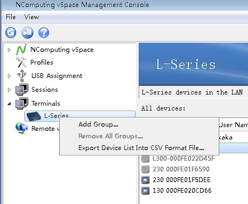Click the USB Assignment trident icon
This screenshot has height=204, width=248.
(22, 76)
